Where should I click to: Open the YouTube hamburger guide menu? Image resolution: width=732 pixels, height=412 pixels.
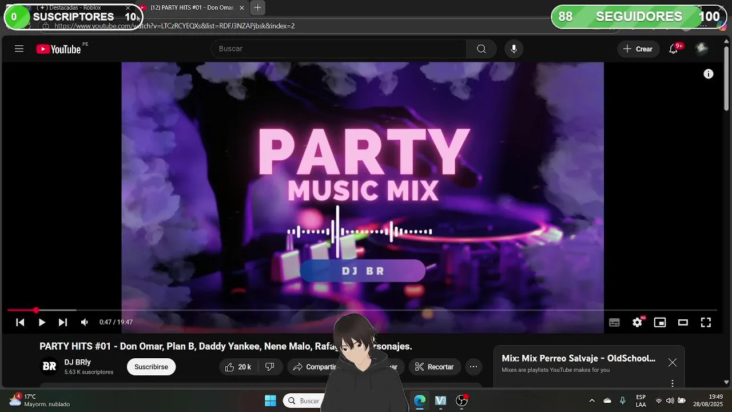tap(19, 49)
